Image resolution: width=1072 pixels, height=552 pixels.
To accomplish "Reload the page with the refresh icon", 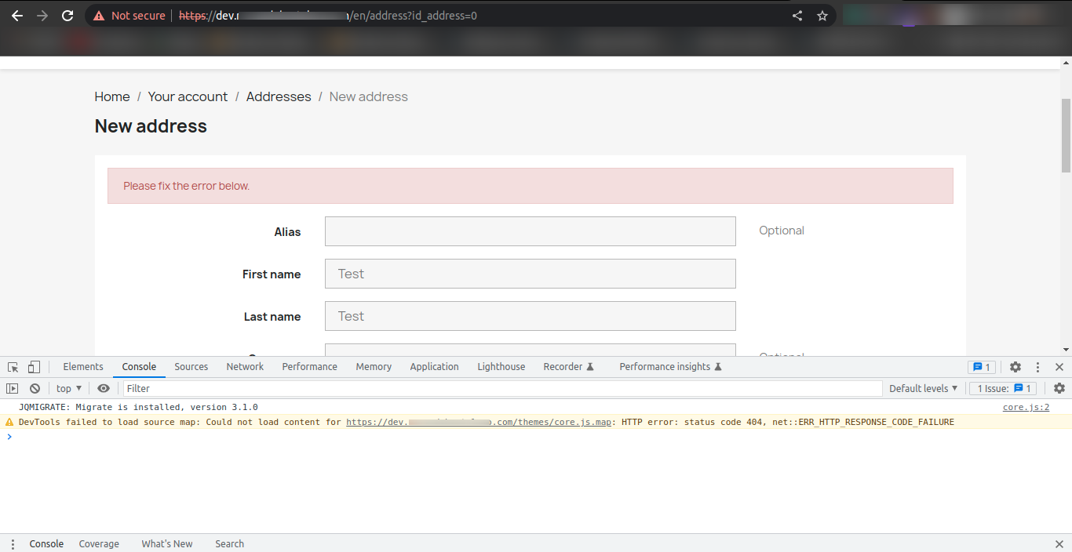I will (x=67, y=16).
